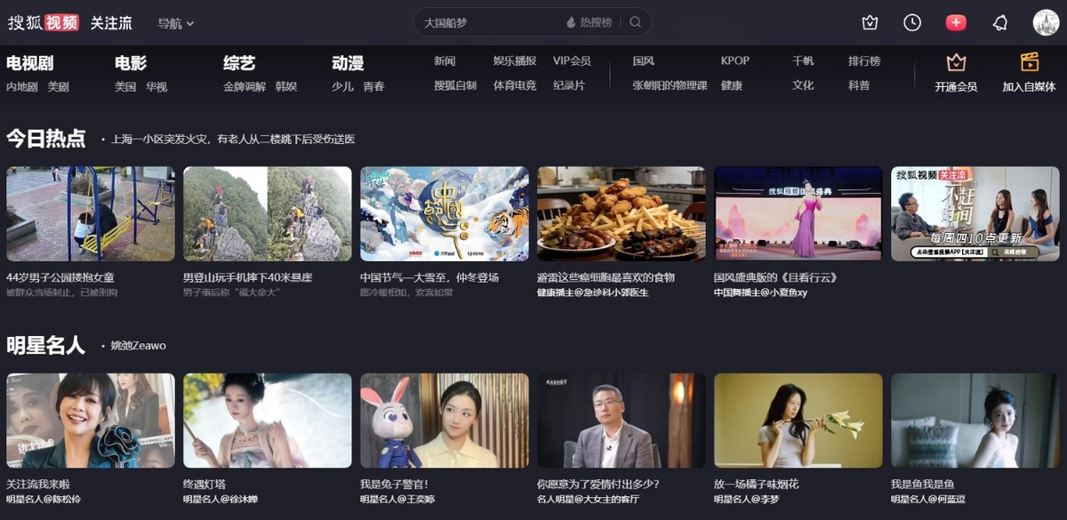Open the Shanghai fire headline next to 今日热点
Viewport: 1067px width, 520px height.
coord(234,140)
